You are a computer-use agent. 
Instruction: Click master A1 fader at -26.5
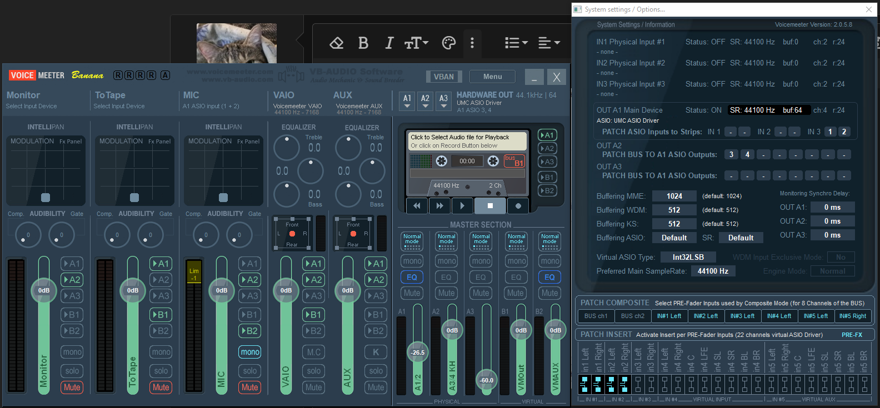[418, 352]
